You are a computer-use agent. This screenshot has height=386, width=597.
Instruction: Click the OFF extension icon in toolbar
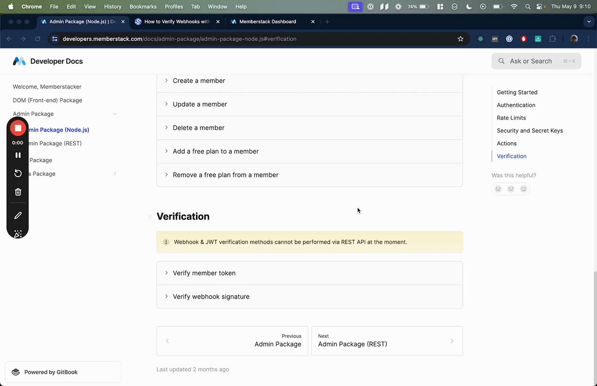tap(495, 39)
